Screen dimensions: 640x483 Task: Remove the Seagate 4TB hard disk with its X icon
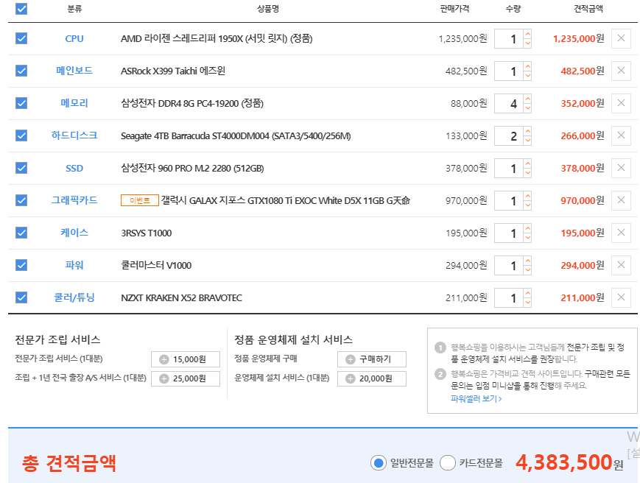click(621, 135)
